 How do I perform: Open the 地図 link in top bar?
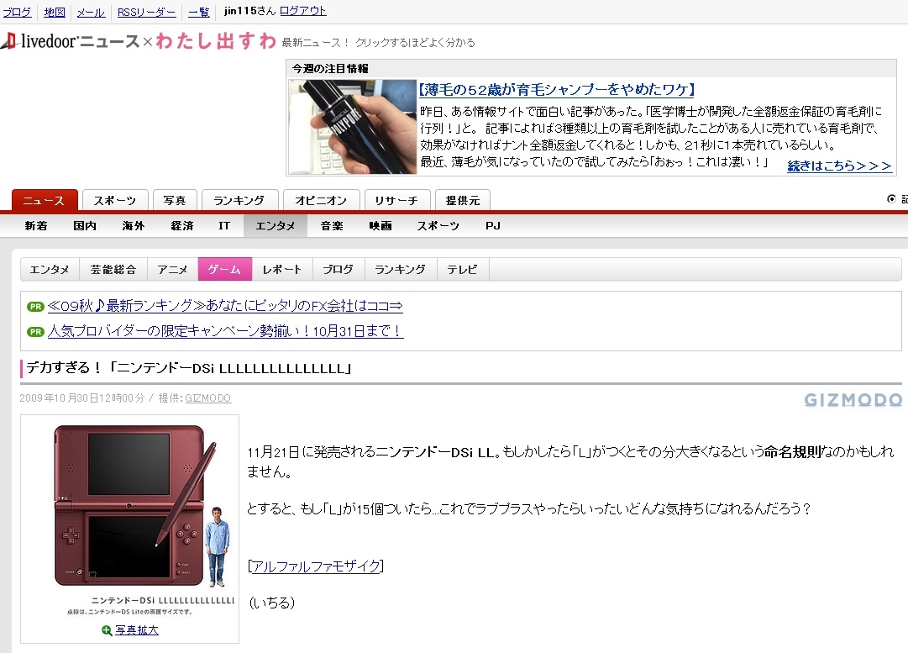click(55, 12)
